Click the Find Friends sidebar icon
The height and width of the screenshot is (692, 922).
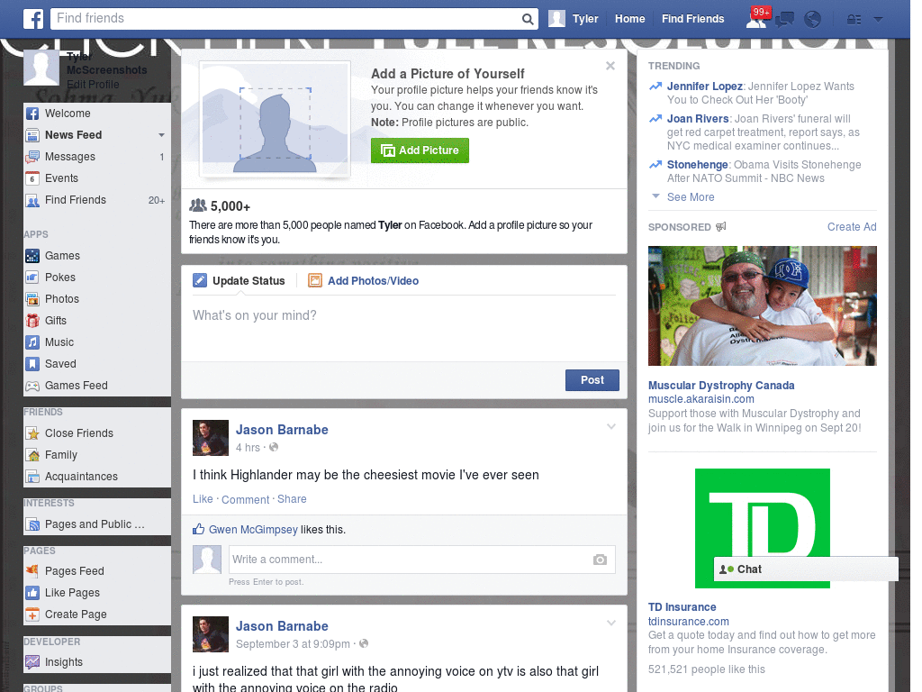(33, 200)
